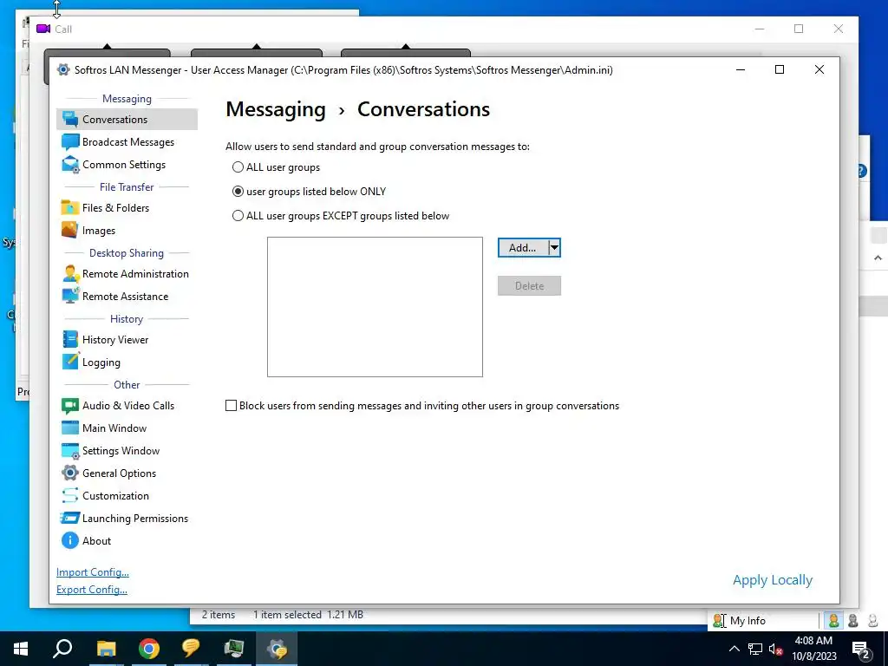
Task: Select the Logging pencil icon
Action: (70, 362)
